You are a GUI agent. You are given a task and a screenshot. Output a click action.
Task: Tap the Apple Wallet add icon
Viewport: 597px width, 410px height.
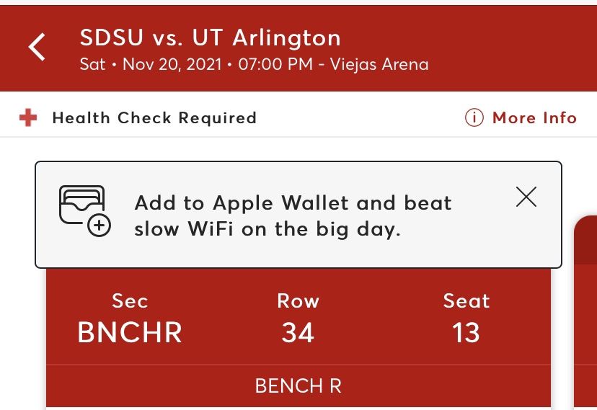coord(84,210)
